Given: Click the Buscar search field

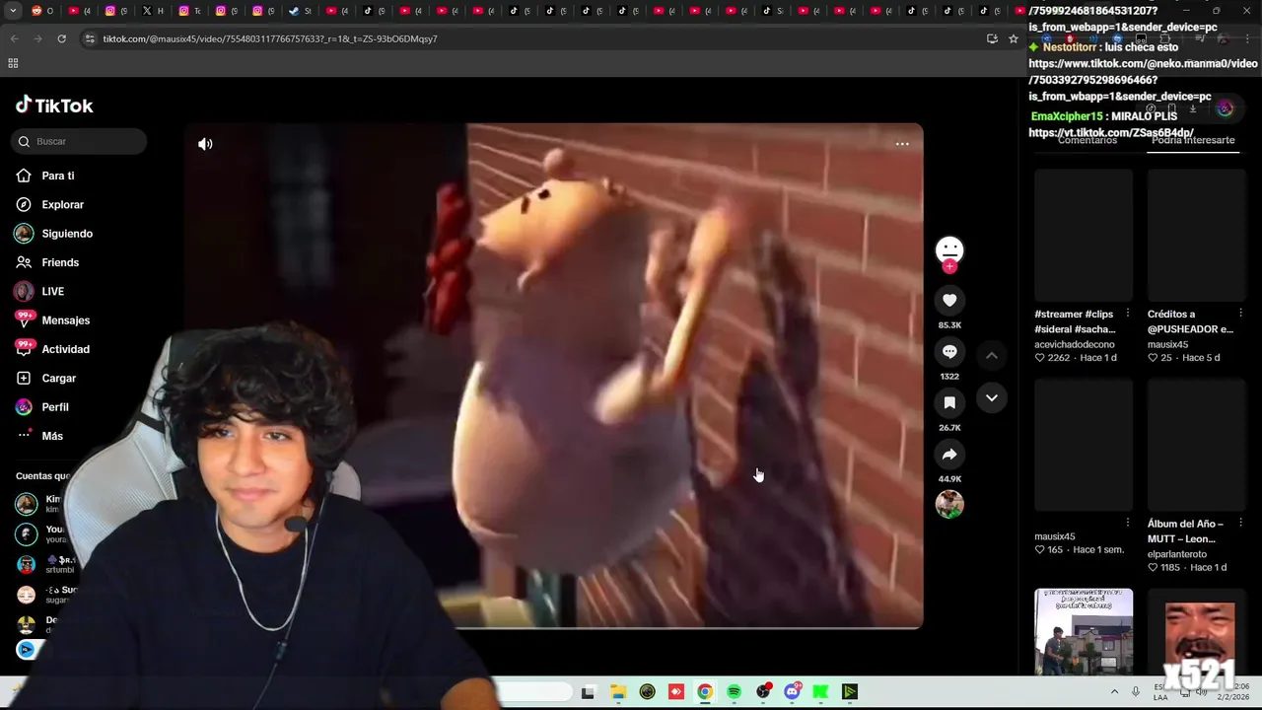Looking at the screenshot, I should pos(79,141).
